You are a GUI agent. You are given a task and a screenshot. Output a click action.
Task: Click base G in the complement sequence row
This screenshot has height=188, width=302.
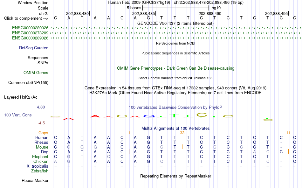pos(148,18)
